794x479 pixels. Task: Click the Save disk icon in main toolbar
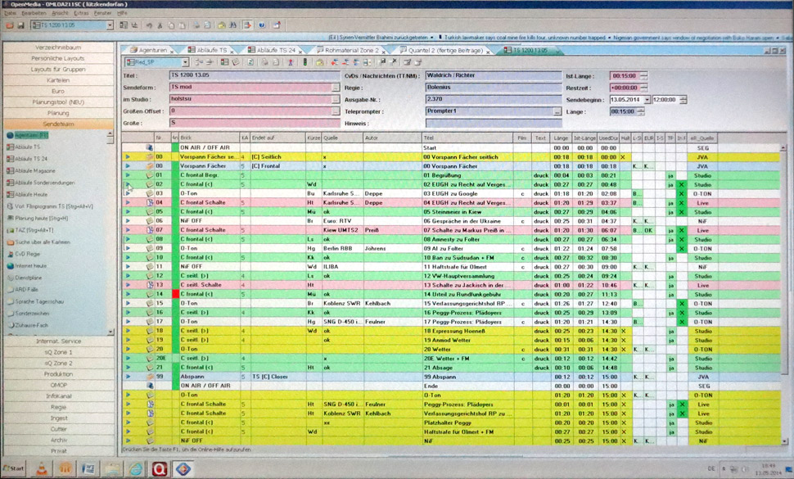coord(20,25)
